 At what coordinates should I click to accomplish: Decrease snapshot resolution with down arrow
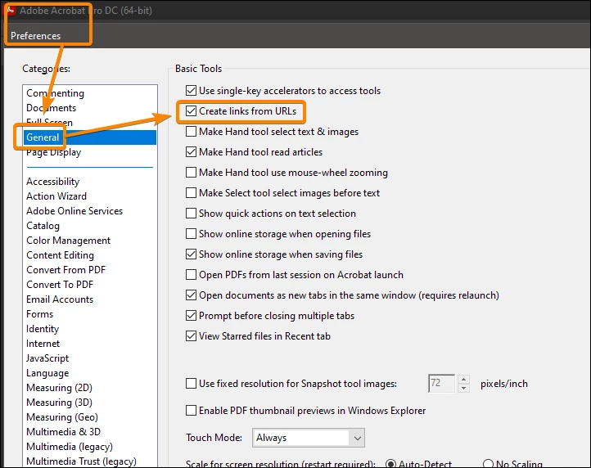coord(463,388)
